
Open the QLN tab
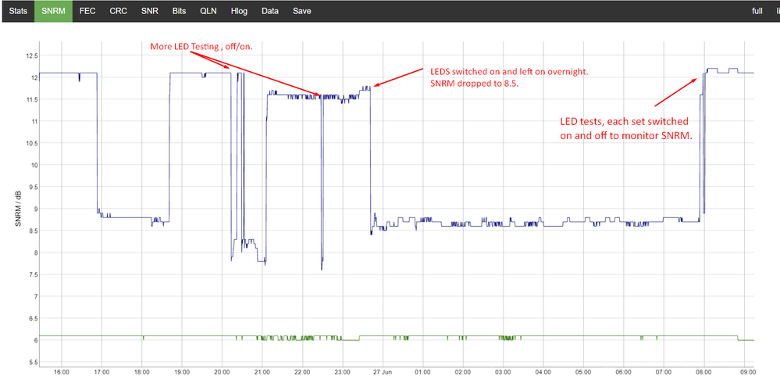point(208,11)
